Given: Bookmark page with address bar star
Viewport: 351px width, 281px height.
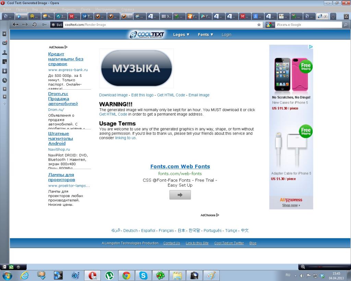Looking at the screenshot, I should click(x=259, y=25).
